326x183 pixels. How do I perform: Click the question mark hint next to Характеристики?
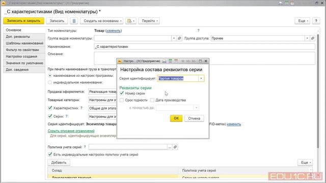pos(81,108)
